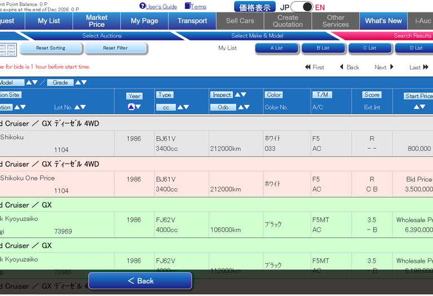Click the Reset Sorting button
433x296 pixels.
pyautogui.click(x=51, y=48)
